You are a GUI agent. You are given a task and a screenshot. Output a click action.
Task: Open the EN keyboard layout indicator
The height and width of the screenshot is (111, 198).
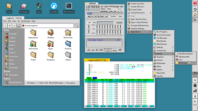pyautogui.click(x=195, y=80)
